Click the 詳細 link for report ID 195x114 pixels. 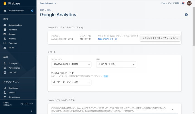click(x=106, y=76)
